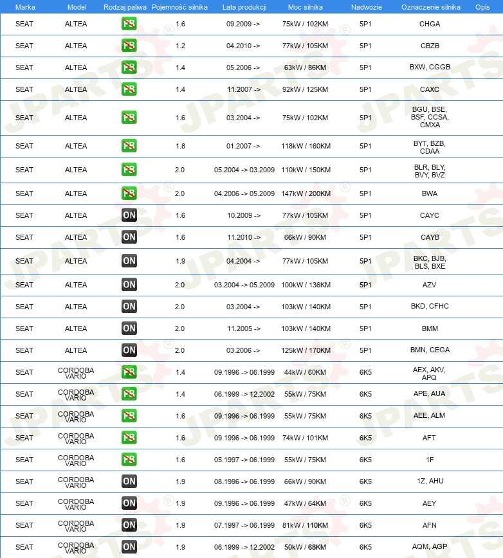Click ALTEA model in the AZV row
This screenshot has height=558, width=503.
(x=76, y=285)
